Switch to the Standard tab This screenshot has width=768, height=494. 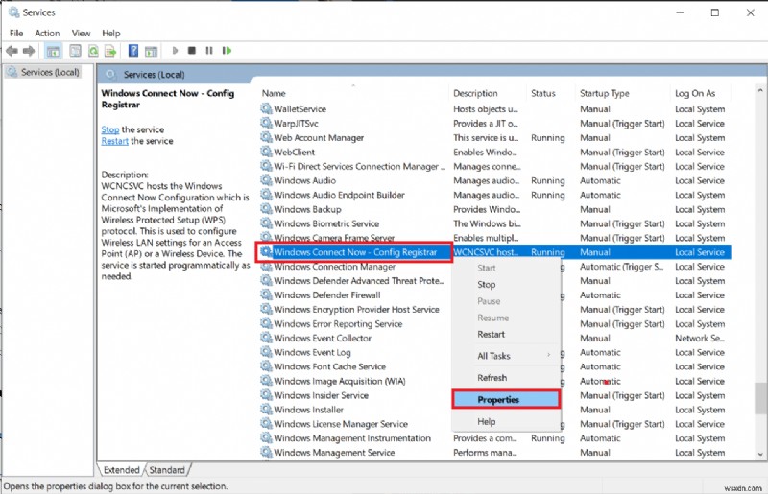(x=167, y=470)
